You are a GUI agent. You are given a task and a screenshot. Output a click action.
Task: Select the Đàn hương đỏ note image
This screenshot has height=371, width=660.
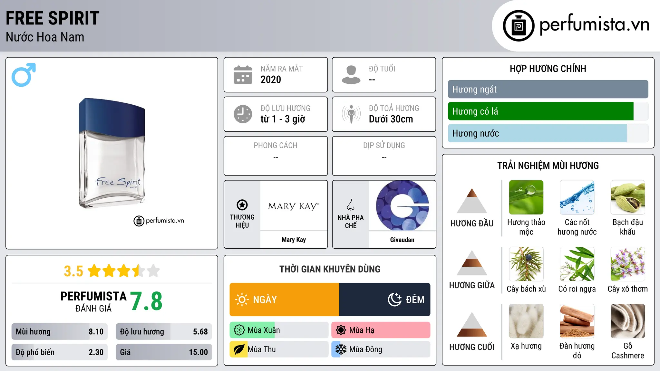pos(577,321)
